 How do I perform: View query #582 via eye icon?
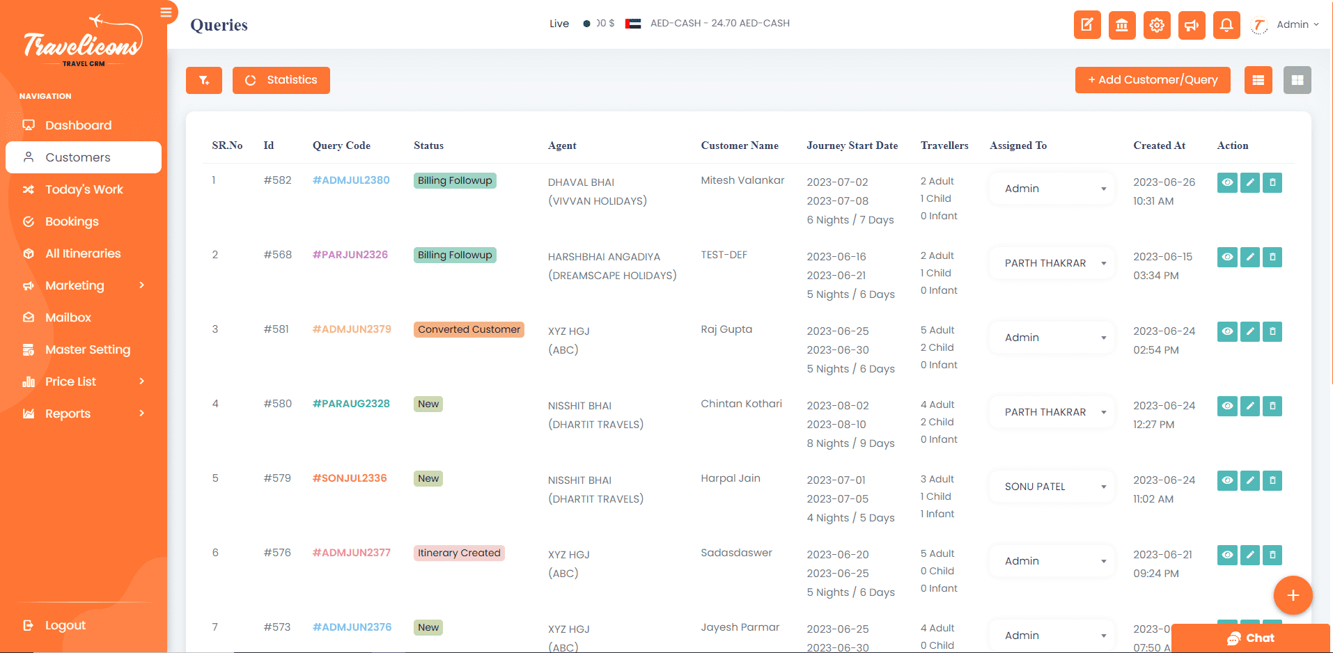1227,182
